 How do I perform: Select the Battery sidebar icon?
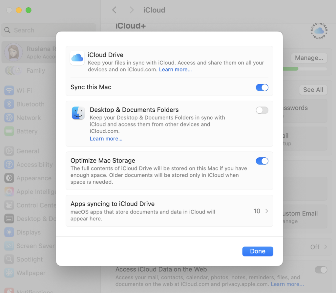[x=9, y=131]
